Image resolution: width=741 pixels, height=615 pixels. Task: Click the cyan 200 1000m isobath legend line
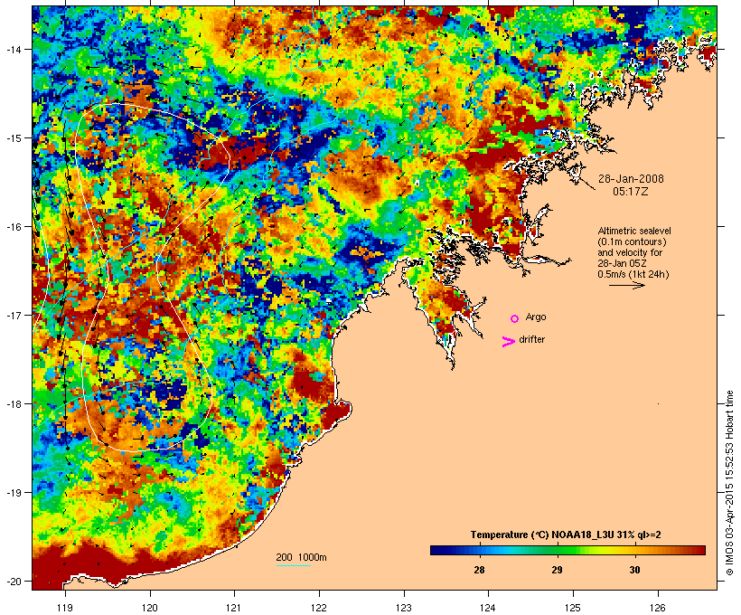tap(294, 566)
